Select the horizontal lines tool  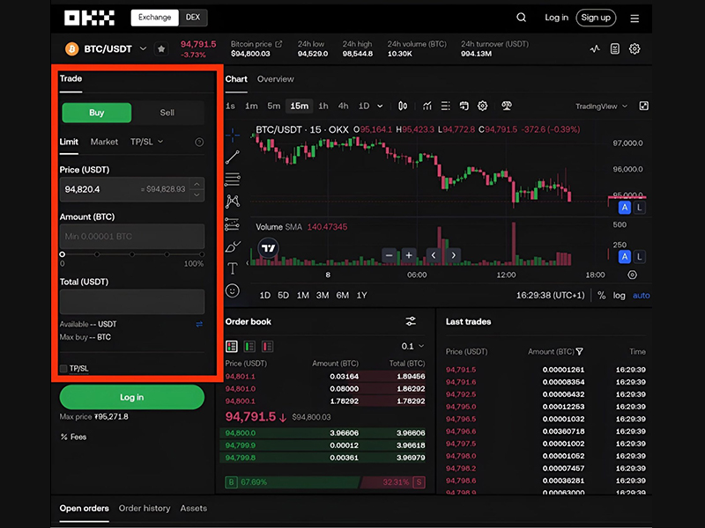coord(233,180)
